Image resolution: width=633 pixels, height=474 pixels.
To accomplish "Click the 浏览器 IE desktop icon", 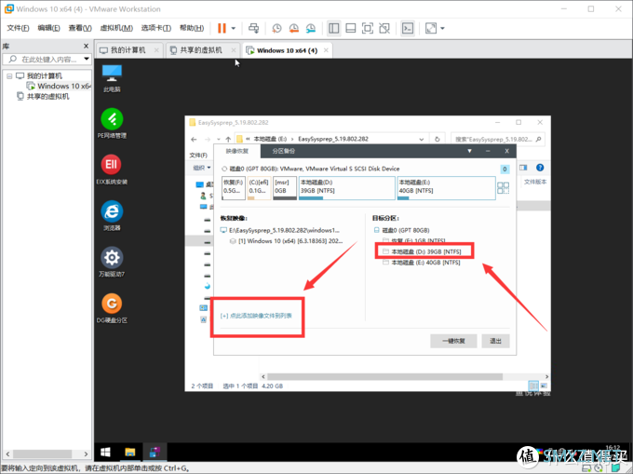I will [112, 216].
